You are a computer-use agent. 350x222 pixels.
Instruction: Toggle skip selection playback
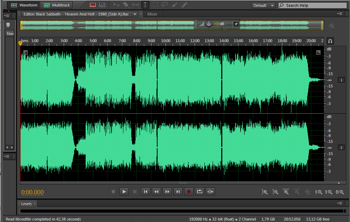pyautogui.click(x=210, y=192)
